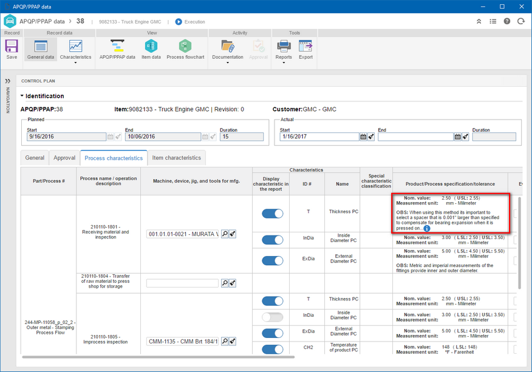Click the 001.01.01-0021 - MURATA machine field
This screenshot has width=532, height=372.
tap(183, 234)
